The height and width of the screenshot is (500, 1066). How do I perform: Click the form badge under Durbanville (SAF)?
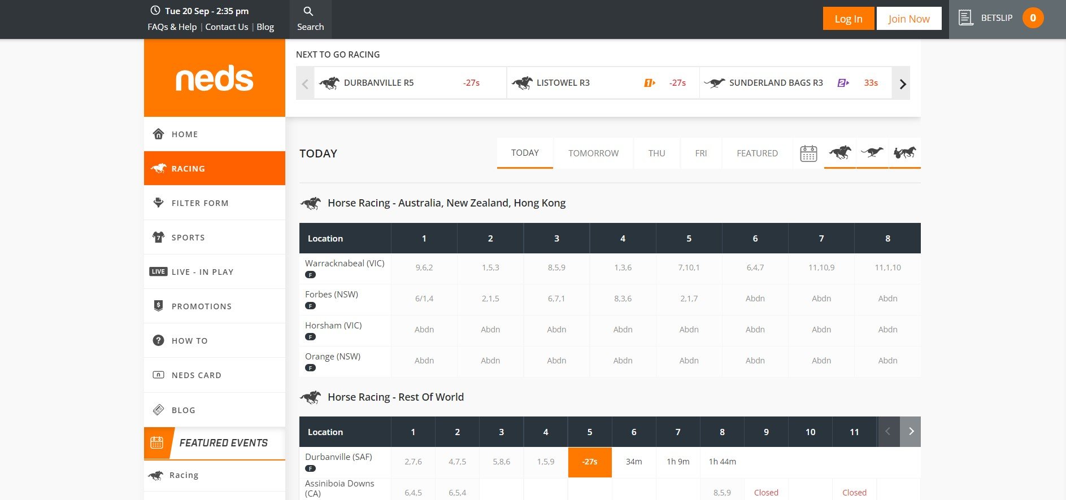(x=310, y=468)
